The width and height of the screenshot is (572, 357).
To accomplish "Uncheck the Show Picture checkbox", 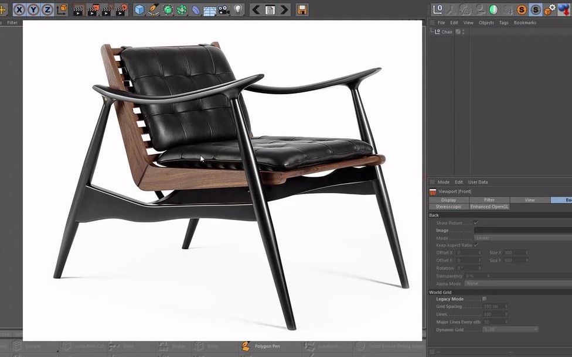I will [x=476, y=222].
